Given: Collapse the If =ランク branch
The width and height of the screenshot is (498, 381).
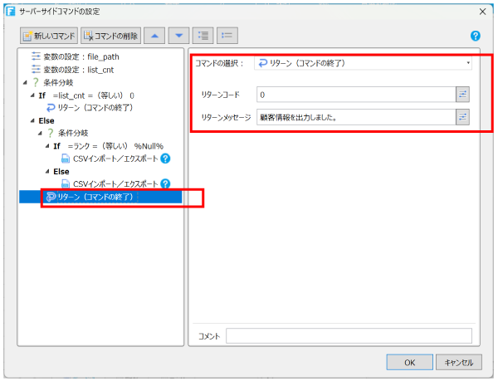Looking at the screenshot, I should pyautogui.click(x=47, y=146).
